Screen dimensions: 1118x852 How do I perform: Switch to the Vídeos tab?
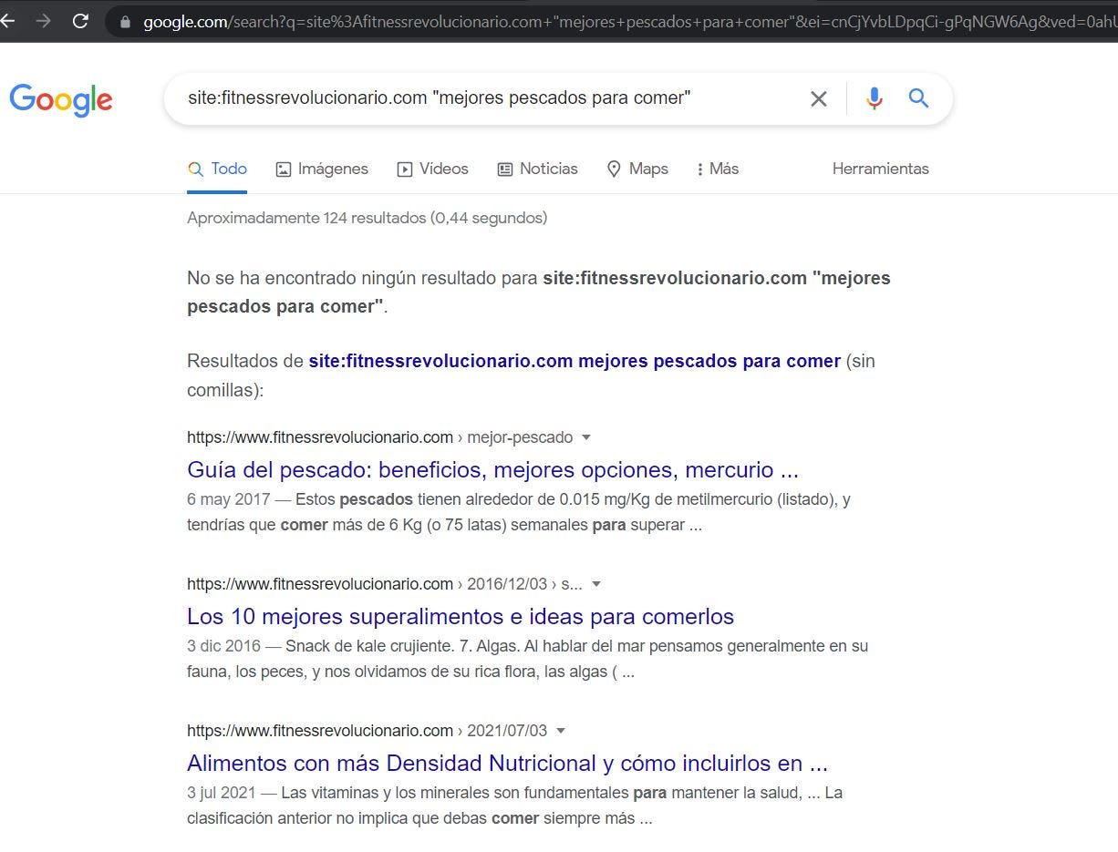432,169
